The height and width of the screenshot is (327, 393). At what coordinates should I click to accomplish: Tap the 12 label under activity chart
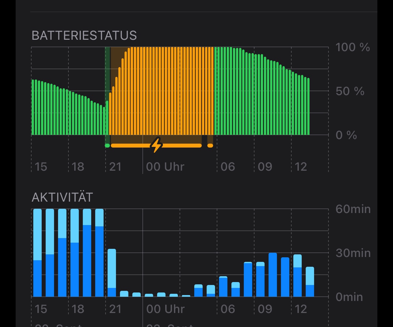pos(301,309)
